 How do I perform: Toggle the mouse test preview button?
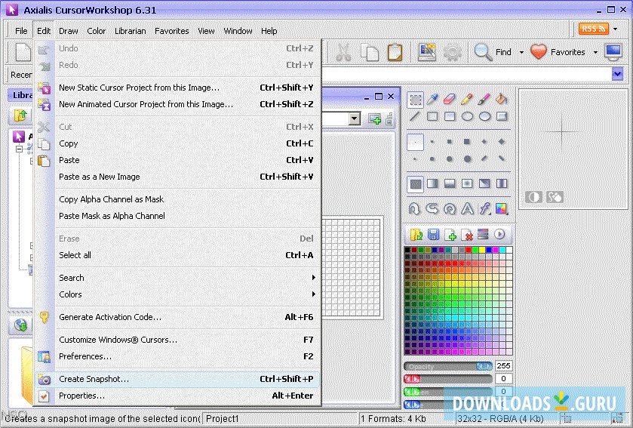(x=555, y=197)
